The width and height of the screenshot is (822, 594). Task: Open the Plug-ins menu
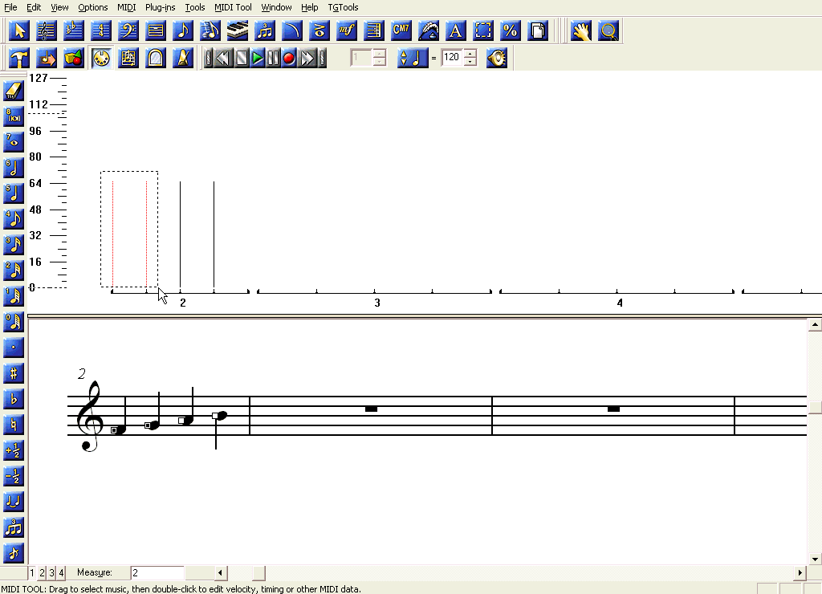pyautogui.click(x=160, y=7)
